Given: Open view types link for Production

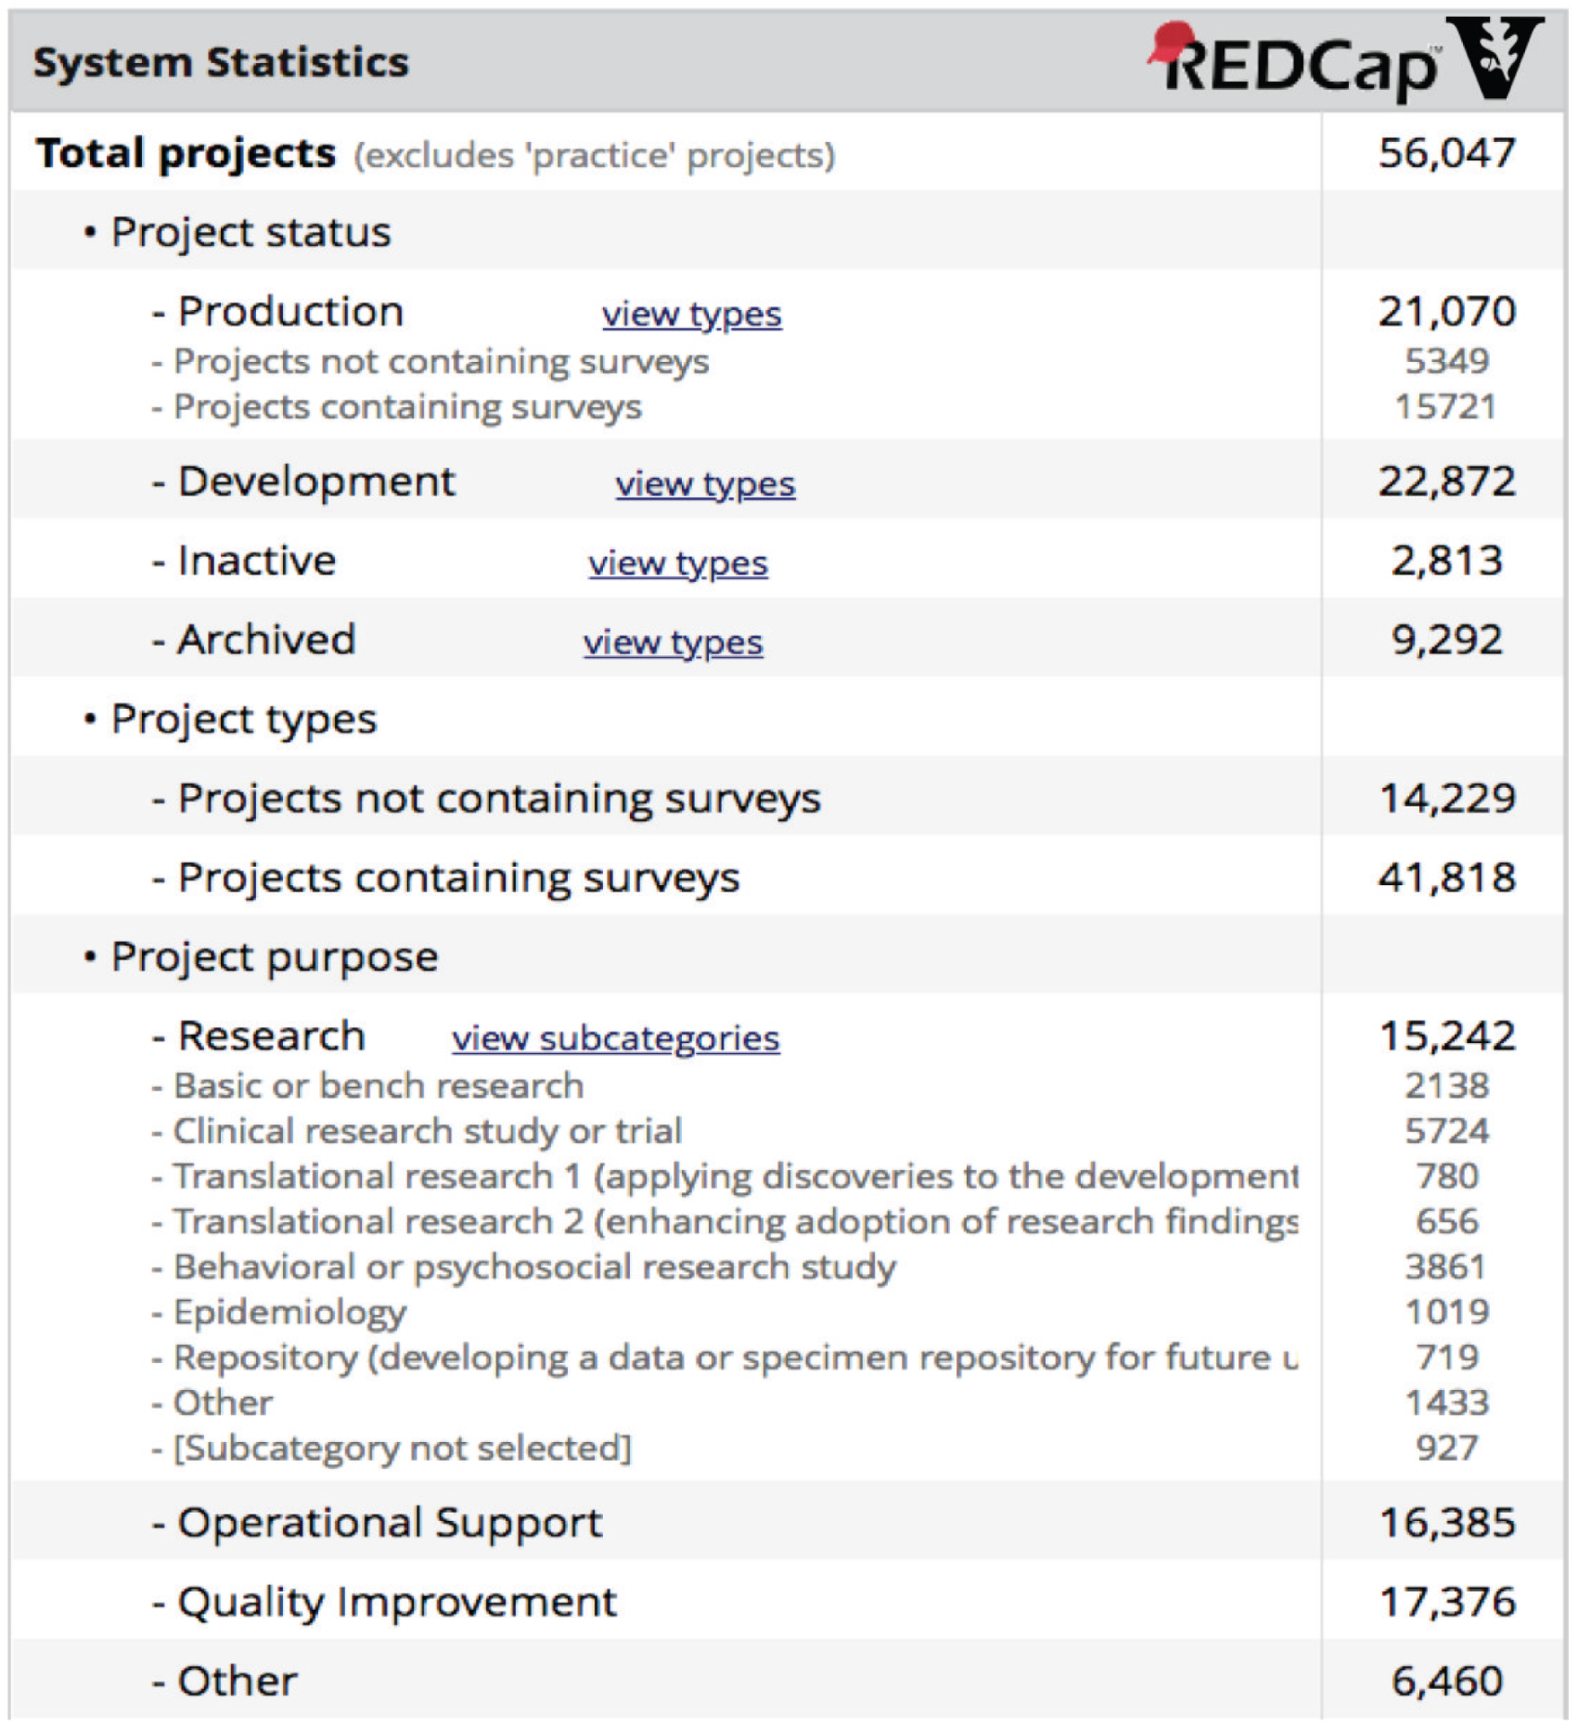Looking at the screenshot, I should point(691,314).
